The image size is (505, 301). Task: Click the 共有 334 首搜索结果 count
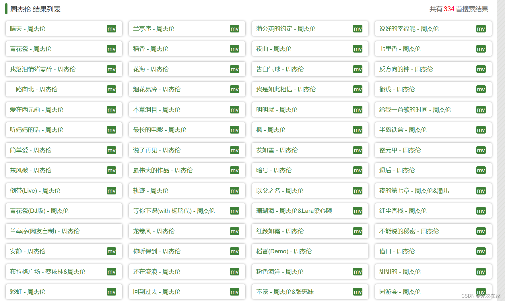[x=459, y=9]
